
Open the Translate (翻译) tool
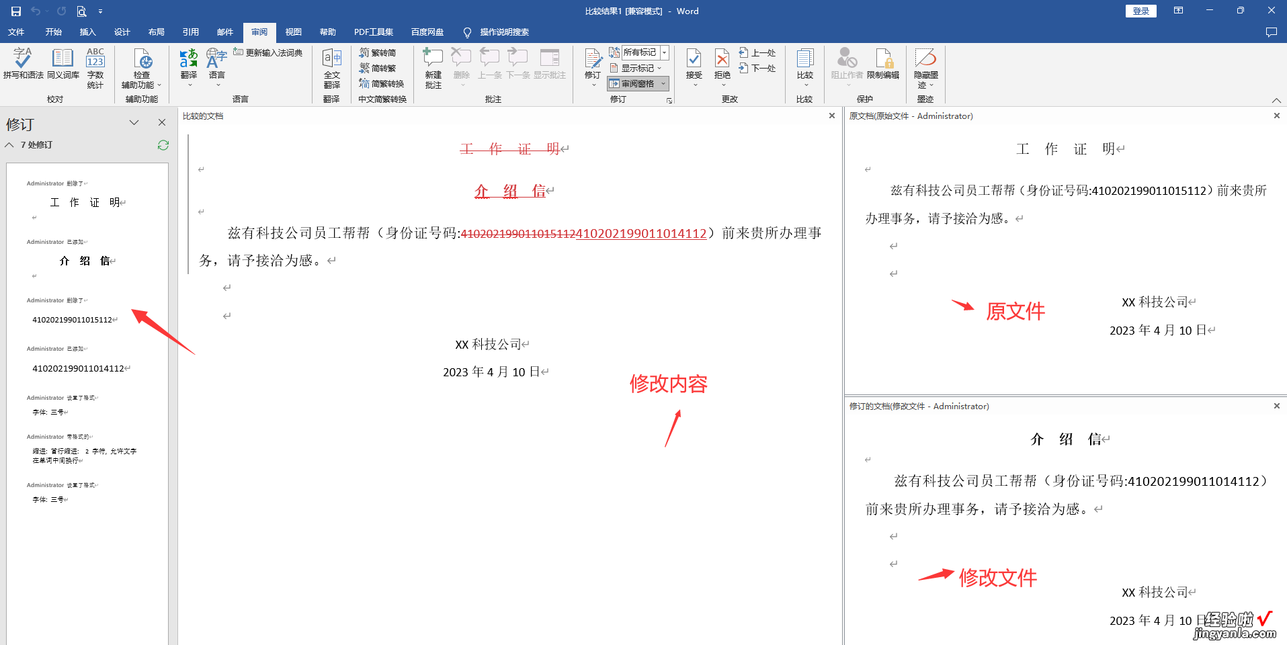pyautogui.click(x=189, y=67)
